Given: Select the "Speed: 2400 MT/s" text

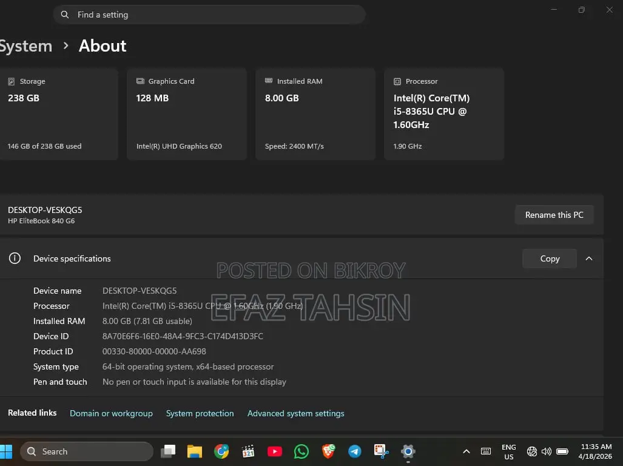Looking at the screenshot, I should [294, 146].
